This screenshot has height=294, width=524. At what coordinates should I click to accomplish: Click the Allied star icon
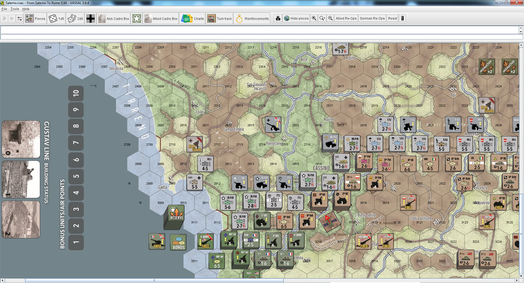[136, 18]
